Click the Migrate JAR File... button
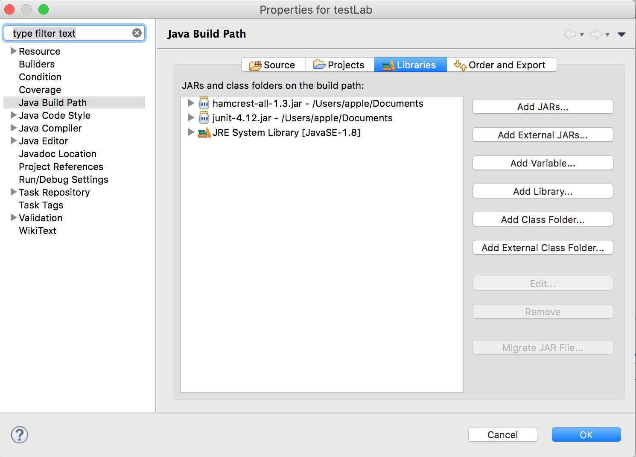636x457 pixels. (x=543, y=348)
